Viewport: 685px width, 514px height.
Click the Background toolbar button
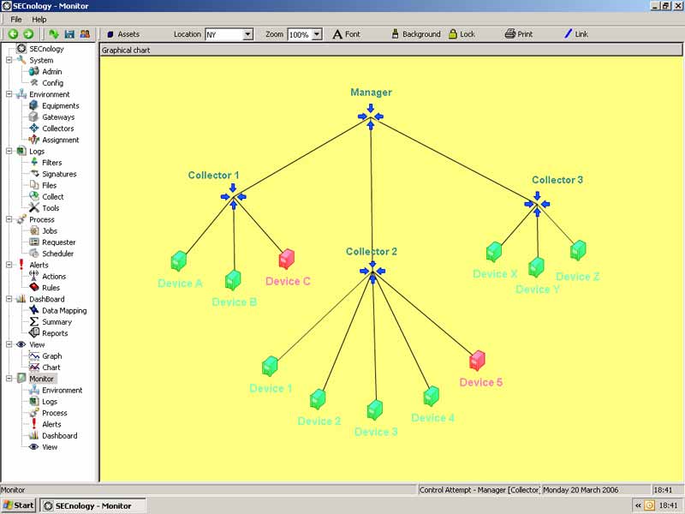pos(416,34)
